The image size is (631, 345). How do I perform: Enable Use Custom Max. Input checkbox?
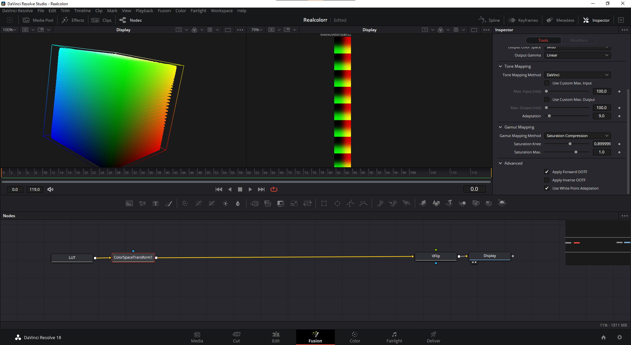547,83
